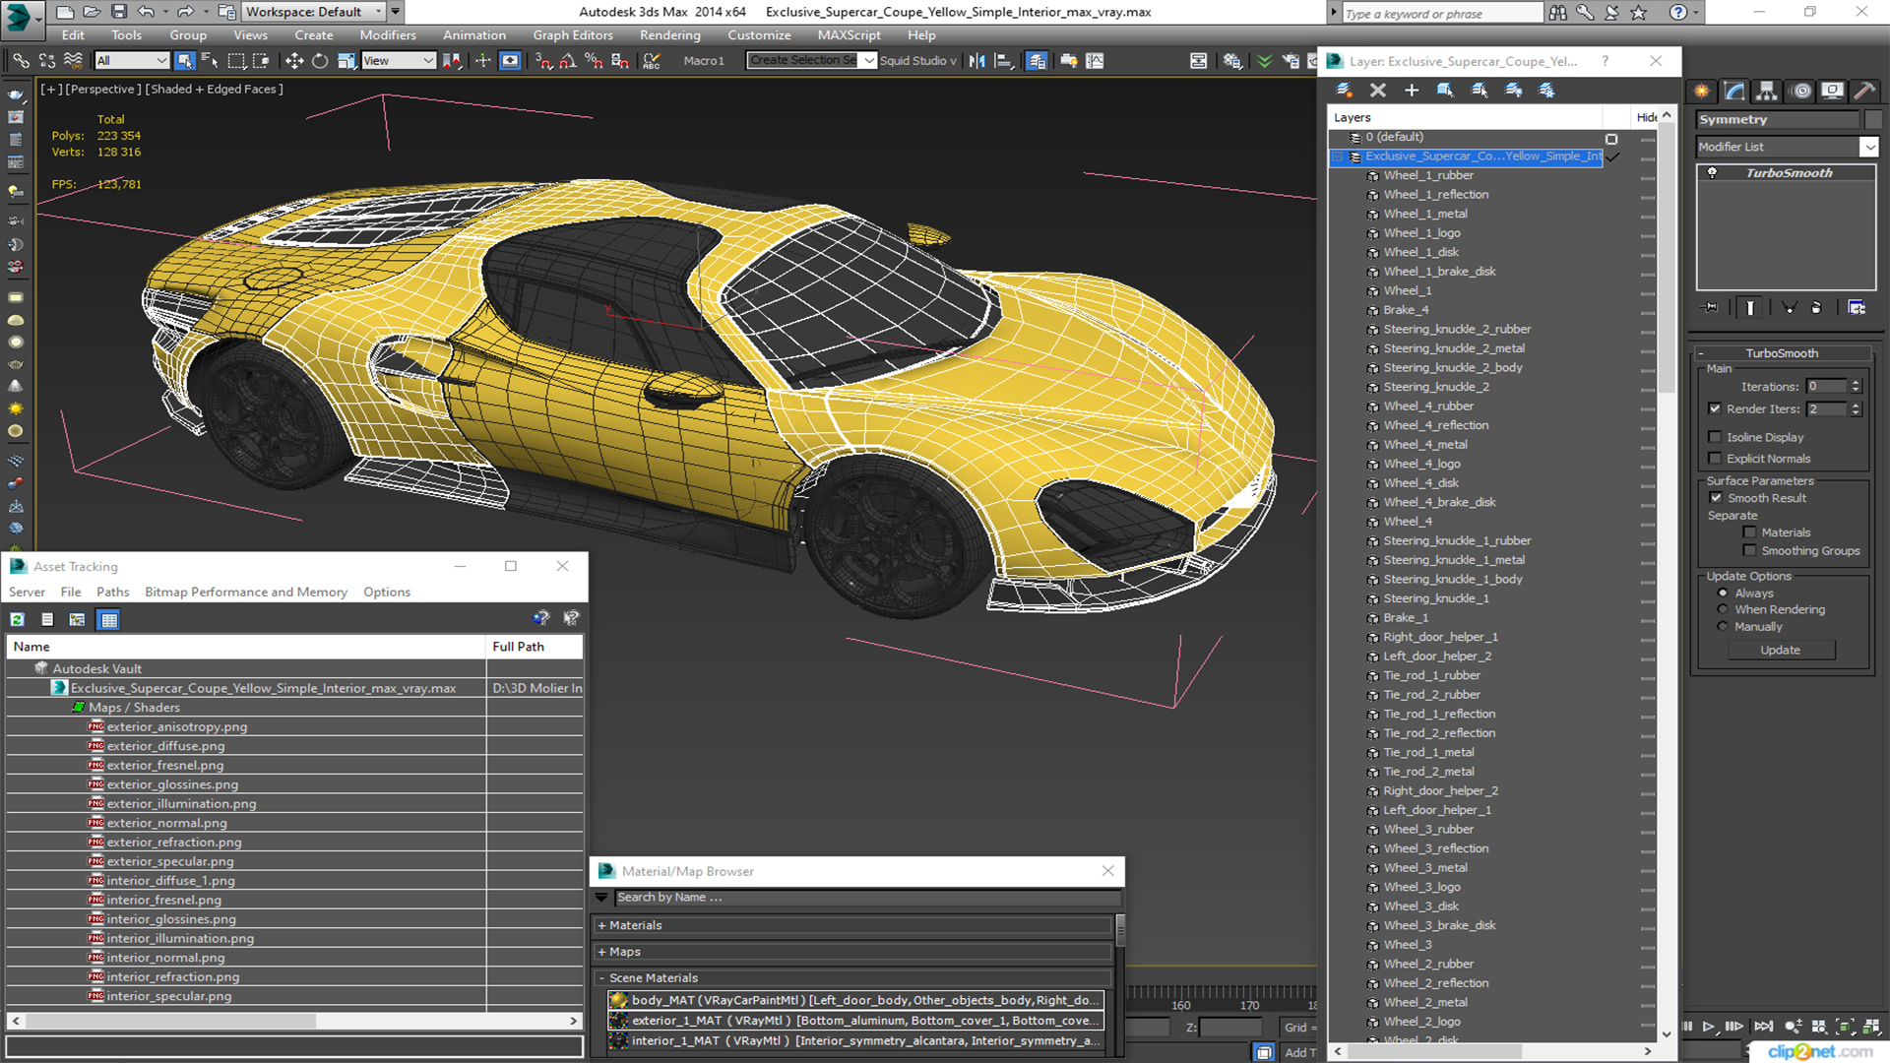Select When Rendering update radio button
Viewport: 1890px width, 1063px height.
(1723, 609)
